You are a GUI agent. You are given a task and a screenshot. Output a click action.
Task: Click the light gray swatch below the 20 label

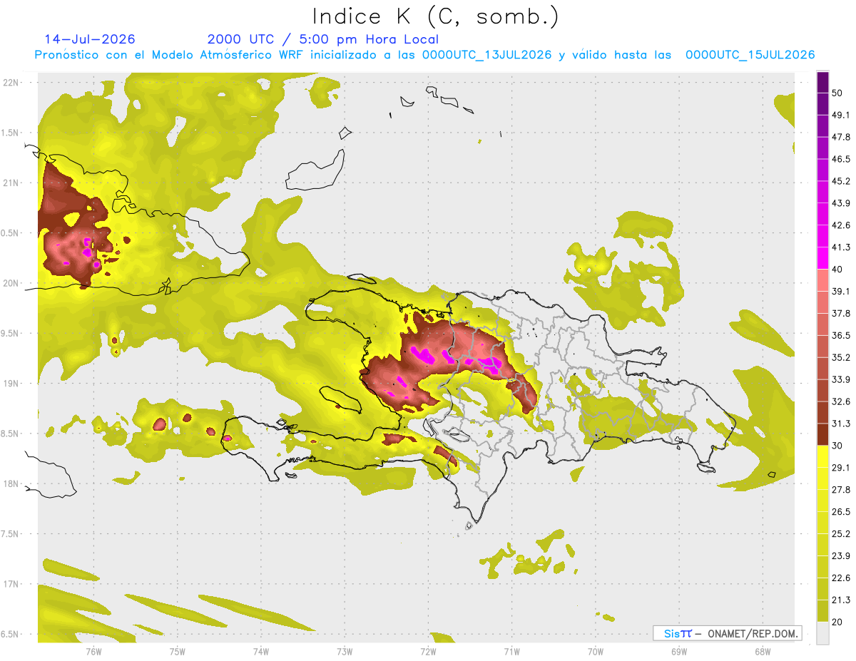coord(823,633)
